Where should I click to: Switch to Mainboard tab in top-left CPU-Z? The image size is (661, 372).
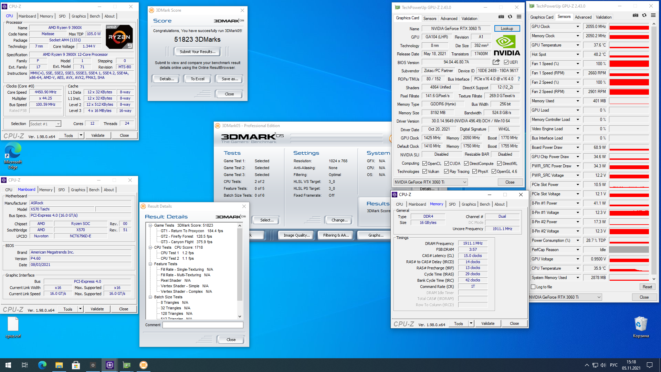[27, 16]
